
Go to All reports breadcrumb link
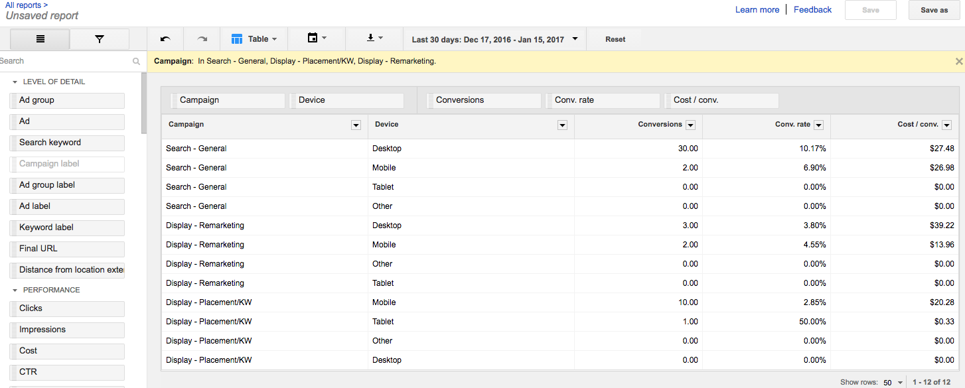(24, 5)
